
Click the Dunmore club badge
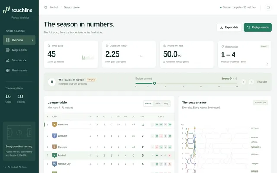click(x=55, y=147)
